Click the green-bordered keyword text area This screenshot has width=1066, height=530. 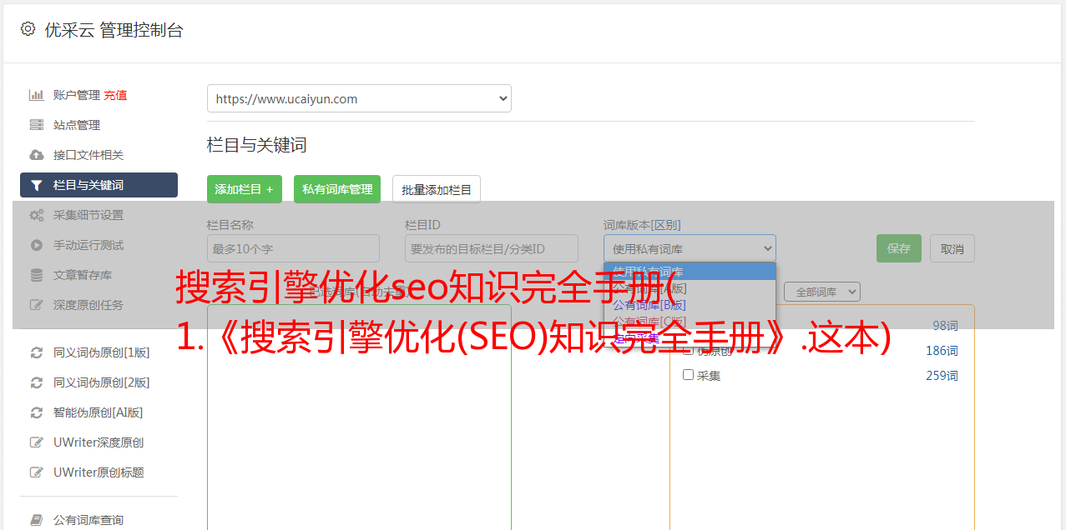tap(359, 417)
